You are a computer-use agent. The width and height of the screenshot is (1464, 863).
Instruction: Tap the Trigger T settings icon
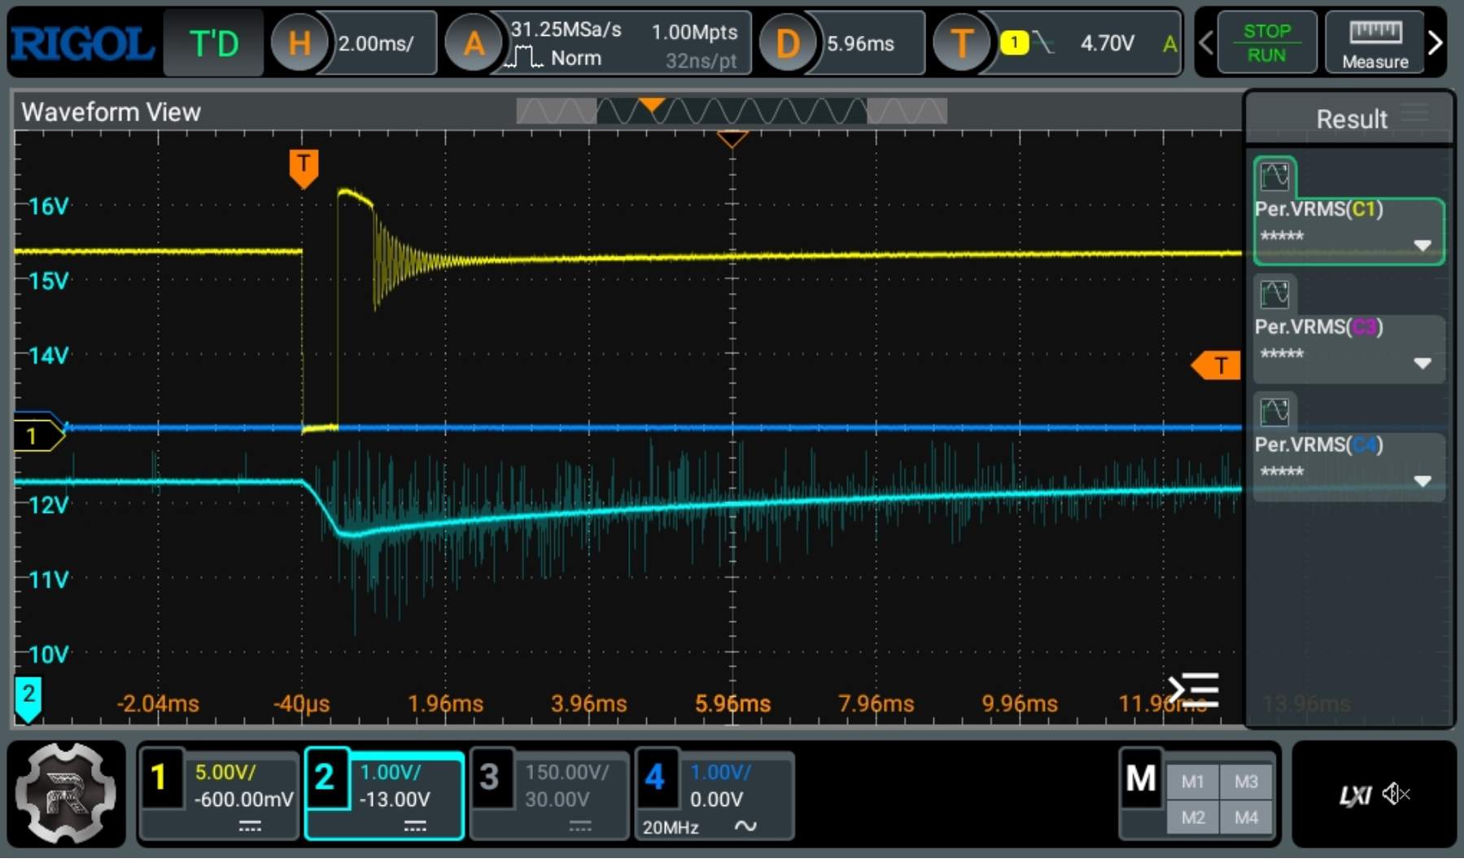tap(961, 43)
